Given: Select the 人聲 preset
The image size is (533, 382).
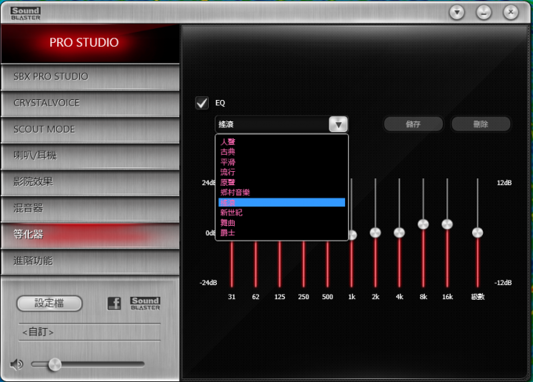Looking at the screenshot, I should (281, 141).
